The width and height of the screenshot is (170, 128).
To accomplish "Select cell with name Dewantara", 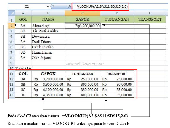I will (48, 36).
